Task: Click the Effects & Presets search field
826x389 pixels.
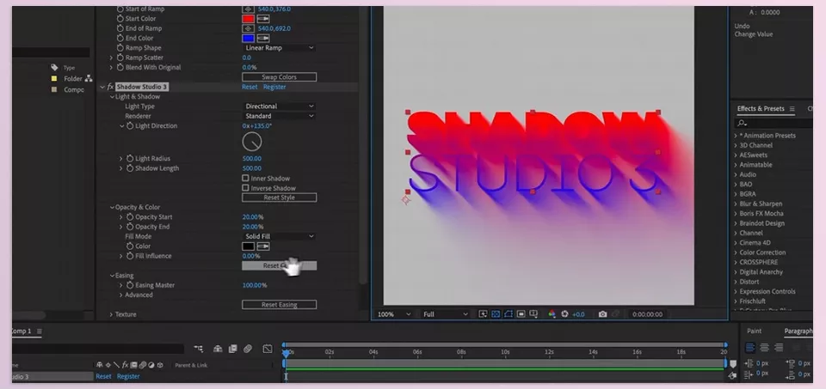Action: point(774,123)
